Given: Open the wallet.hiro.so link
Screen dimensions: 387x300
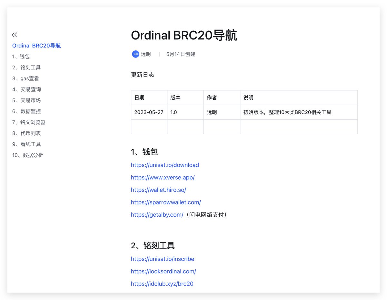Looking at the screenshot, I should coord(158,190).
